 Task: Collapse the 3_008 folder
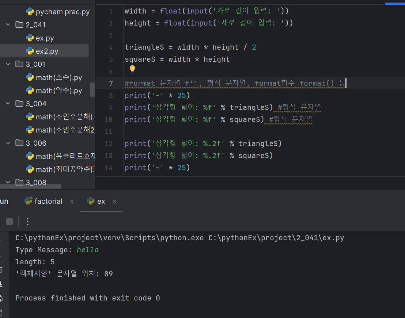coord(8,182)
